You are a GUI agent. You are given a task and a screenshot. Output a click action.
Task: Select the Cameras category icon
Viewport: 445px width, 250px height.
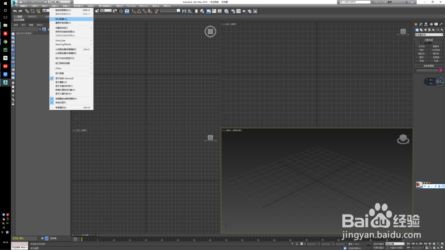coord(429,30)
